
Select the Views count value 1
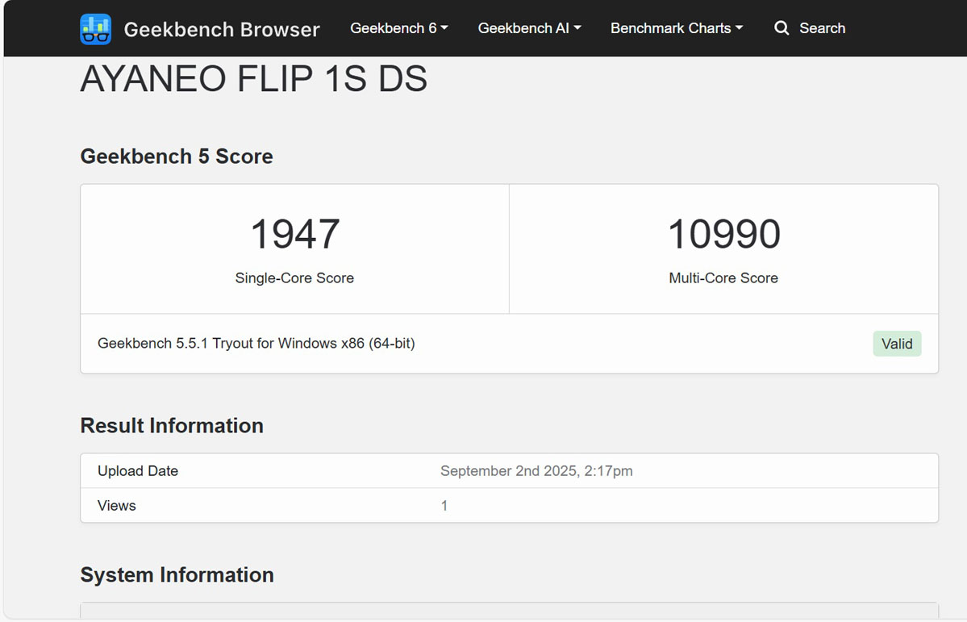(x=444, y=506)
